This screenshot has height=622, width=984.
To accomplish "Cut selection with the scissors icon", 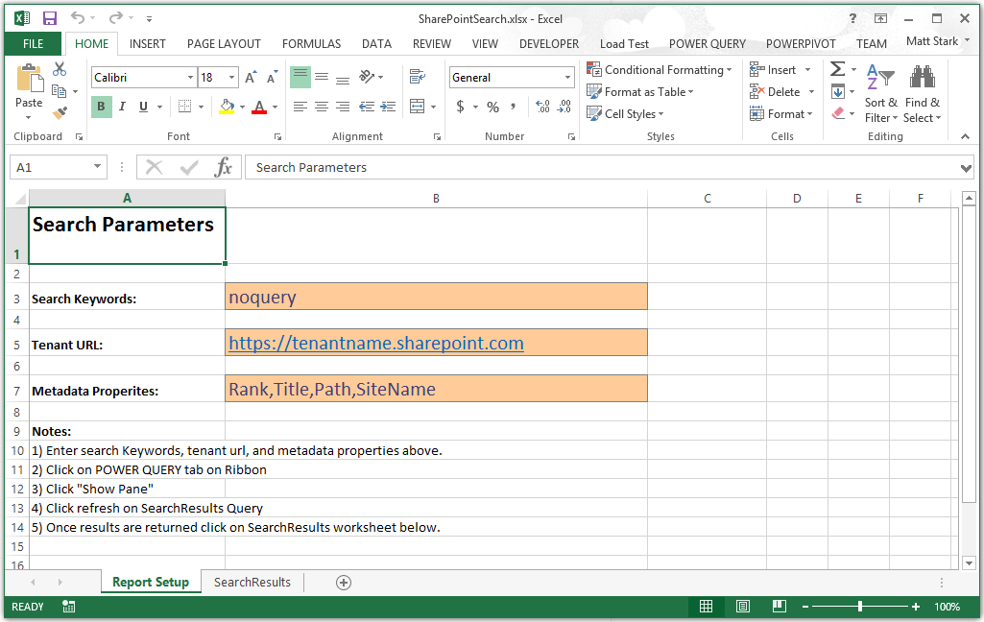I will (60, 69).
